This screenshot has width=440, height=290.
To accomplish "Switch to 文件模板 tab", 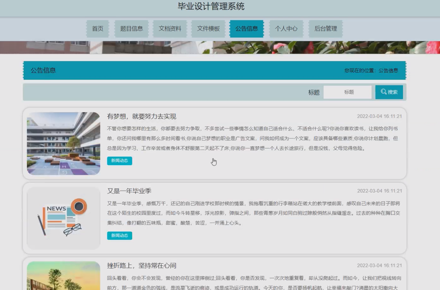I will [208, 29].
